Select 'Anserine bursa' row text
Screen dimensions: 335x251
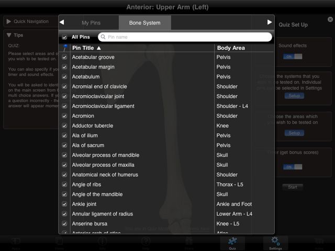point(90,224)
